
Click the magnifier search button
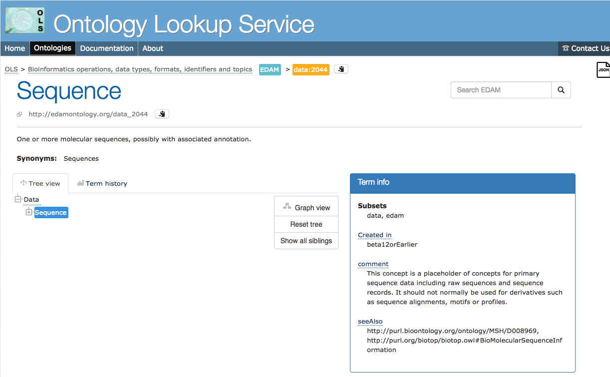561,90
